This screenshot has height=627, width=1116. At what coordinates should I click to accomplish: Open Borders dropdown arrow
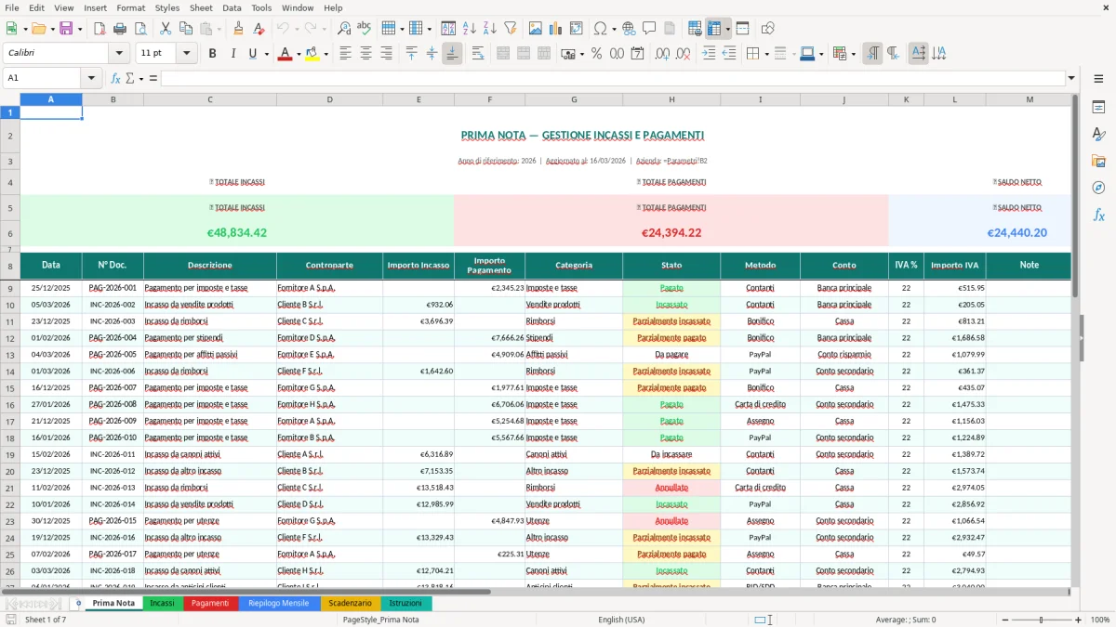tap(766, 54)
